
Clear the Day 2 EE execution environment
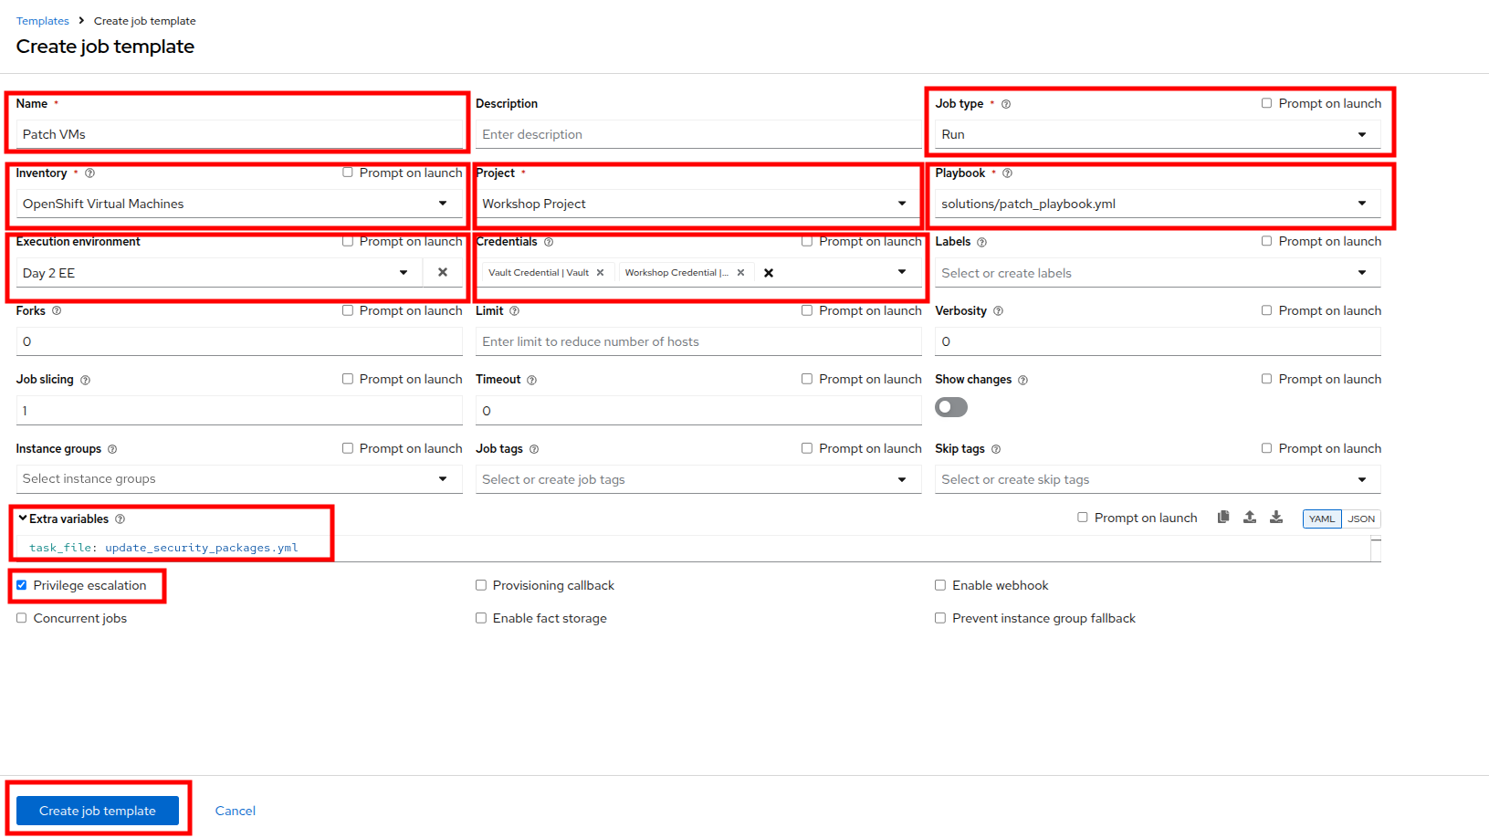click(443, 272)
